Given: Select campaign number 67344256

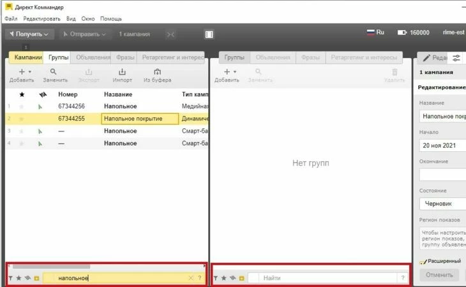Looking at the screenshot, I should point(71,107).
